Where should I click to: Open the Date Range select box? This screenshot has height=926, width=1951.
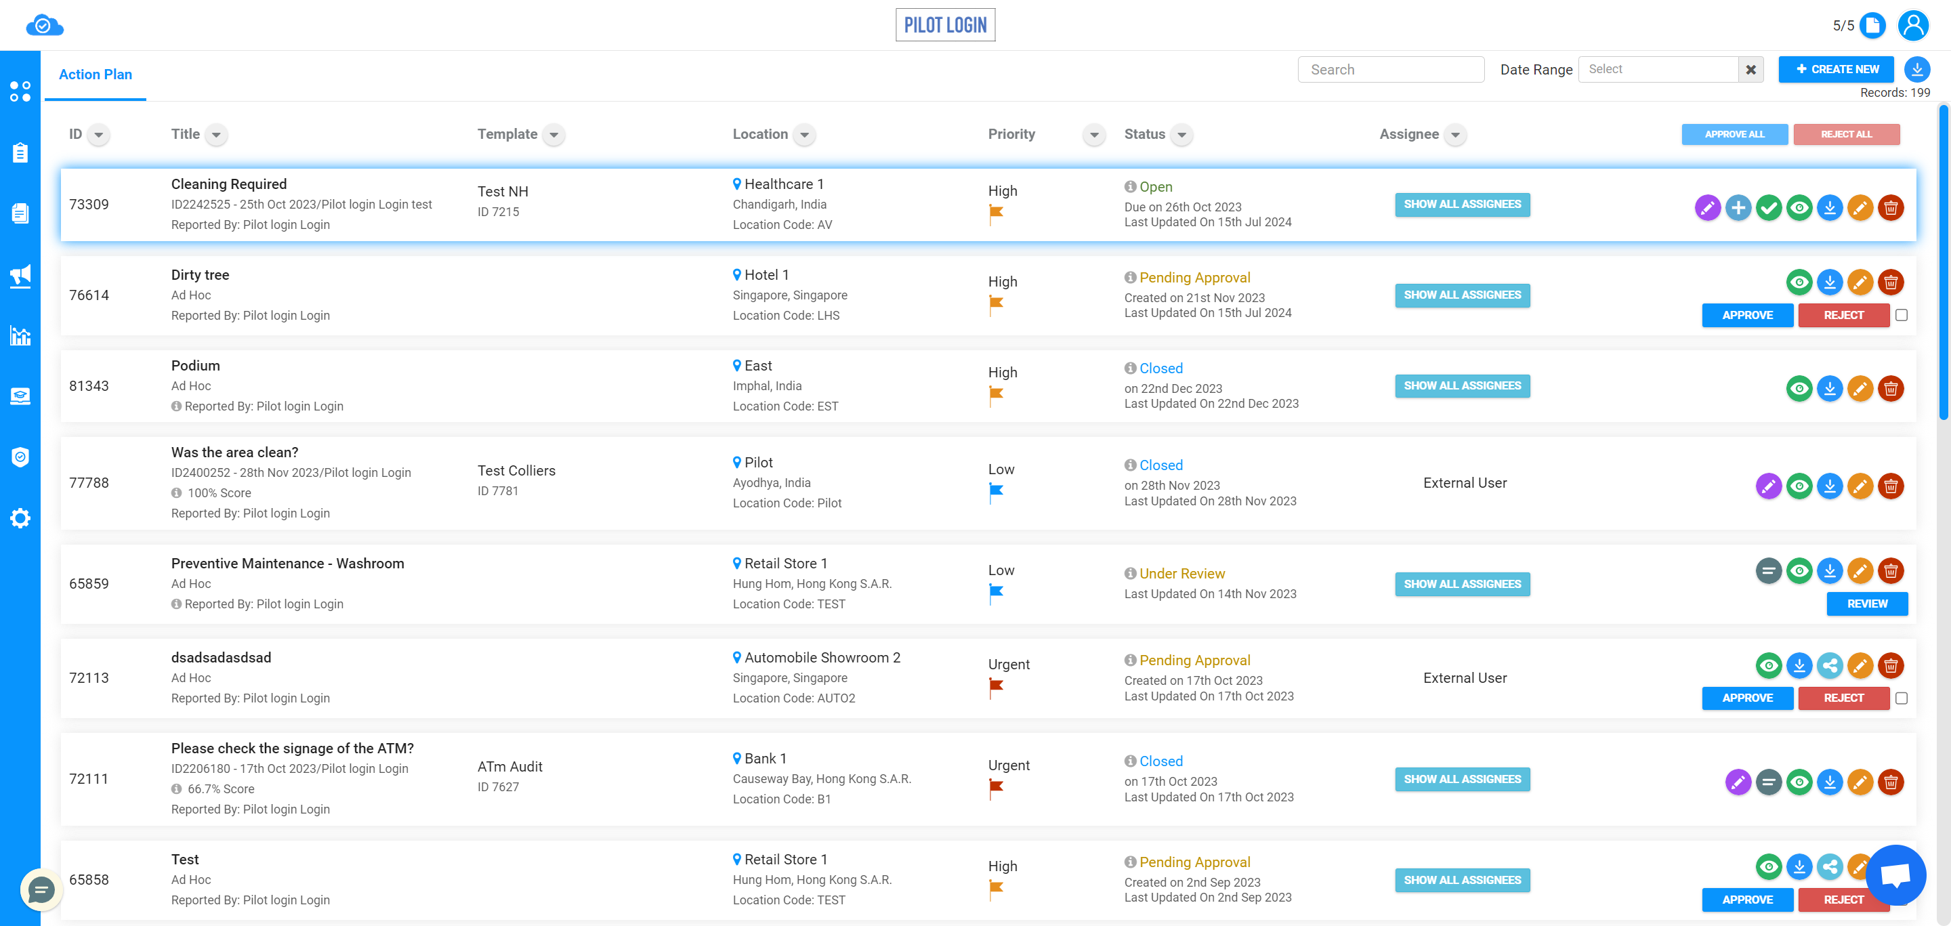(1658, 69)
